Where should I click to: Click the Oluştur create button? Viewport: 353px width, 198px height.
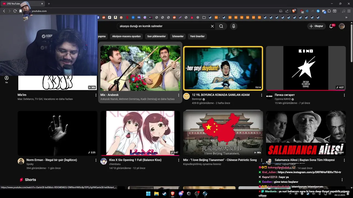tap(316, 26)
